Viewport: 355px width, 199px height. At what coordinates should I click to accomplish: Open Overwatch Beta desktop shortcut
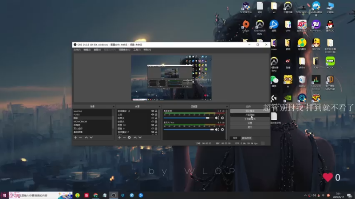click(x=260, y=27)
